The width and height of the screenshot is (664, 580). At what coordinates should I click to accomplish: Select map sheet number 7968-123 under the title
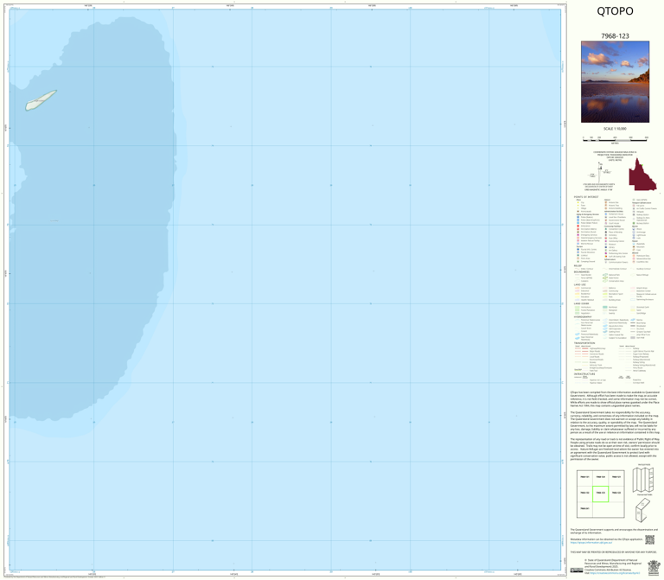click(615, 36)
